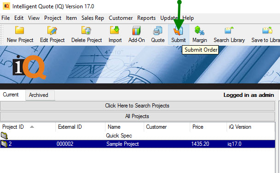Sort by the Project ID column header
Image resolution: width=280 pixels, height=173 pixels.
tap(28, 127)
